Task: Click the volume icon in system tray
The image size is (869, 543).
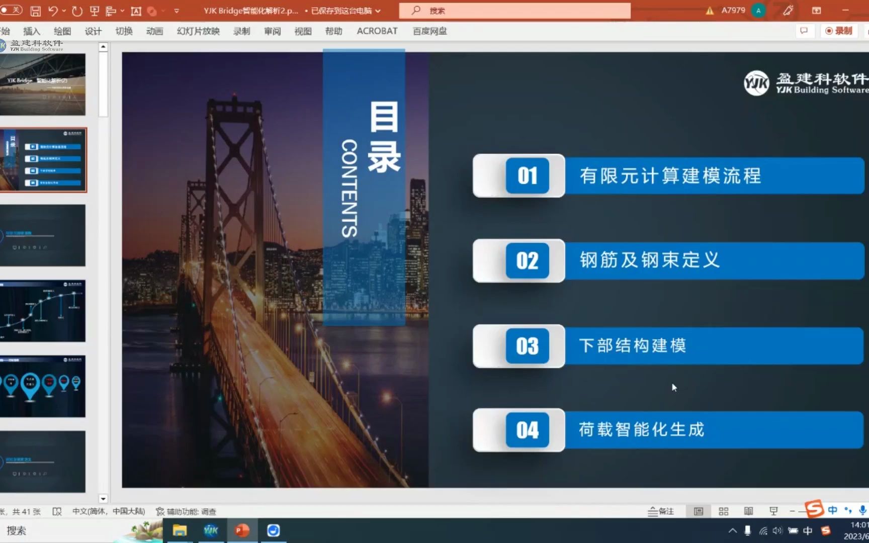Action: click(778, 530)
